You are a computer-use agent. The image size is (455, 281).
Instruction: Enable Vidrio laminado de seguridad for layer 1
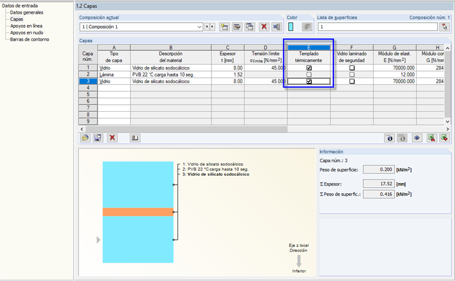click(352, 68)
